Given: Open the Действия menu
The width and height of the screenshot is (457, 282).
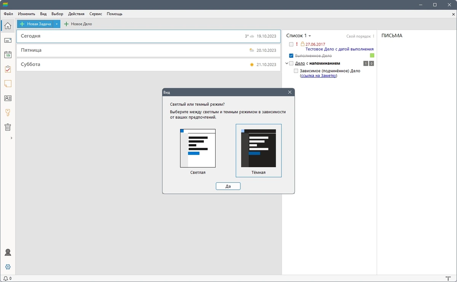Looking at the screenshot, I should click(76, 14).
